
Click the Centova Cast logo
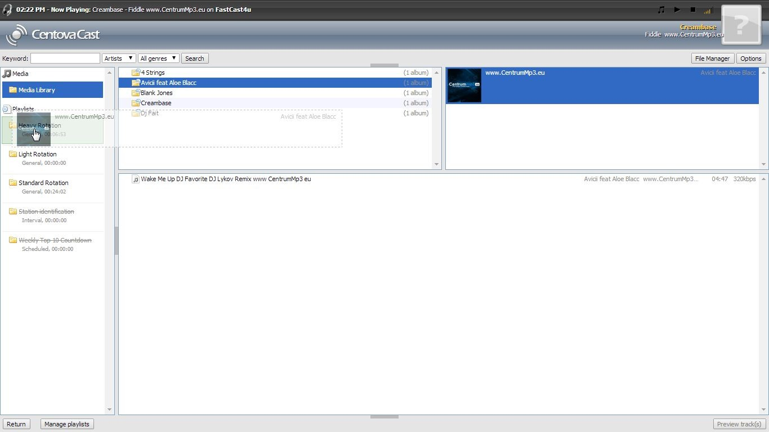click(x=53, y=35)
